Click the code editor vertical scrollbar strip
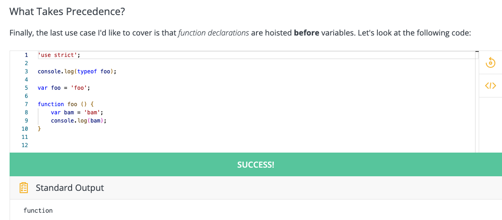The width and height of the screenshot is (502, 220). point(477,102)
